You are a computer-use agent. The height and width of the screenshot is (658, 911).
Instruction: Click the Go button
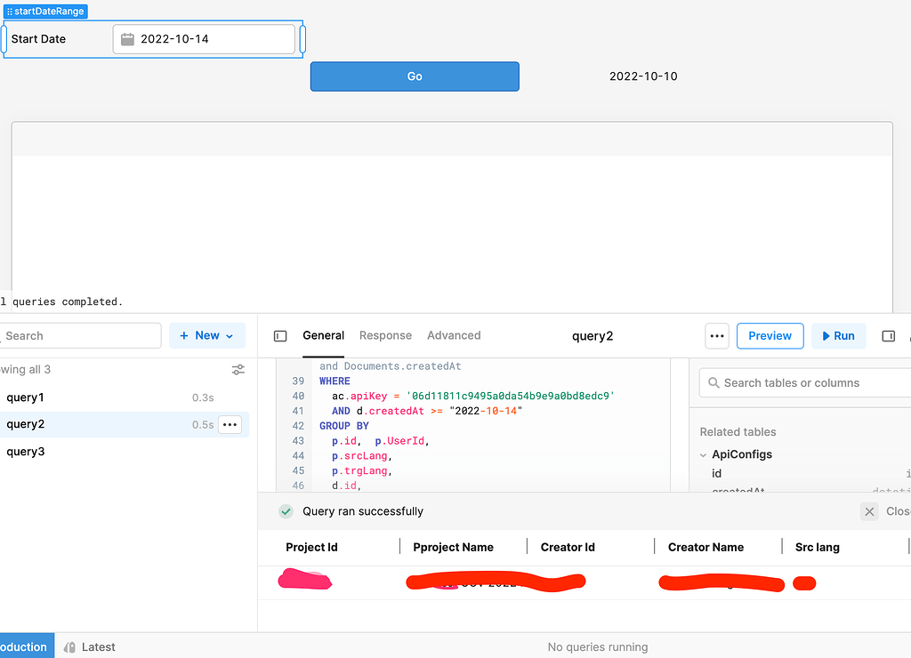point(415,76)
